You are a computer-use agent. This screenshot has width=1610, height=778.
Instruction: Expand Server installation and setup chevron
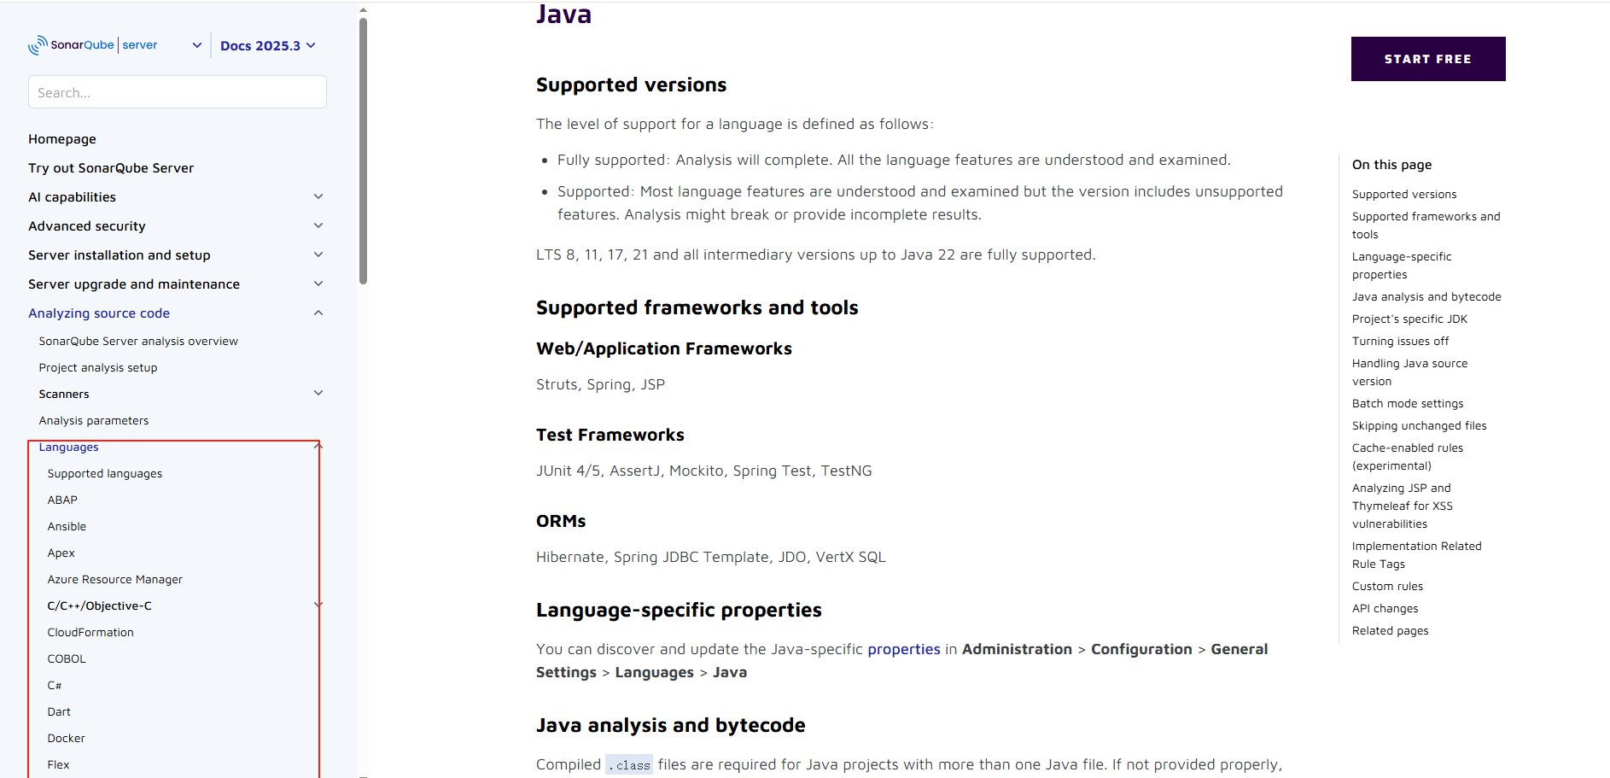[x=318, y=255]
